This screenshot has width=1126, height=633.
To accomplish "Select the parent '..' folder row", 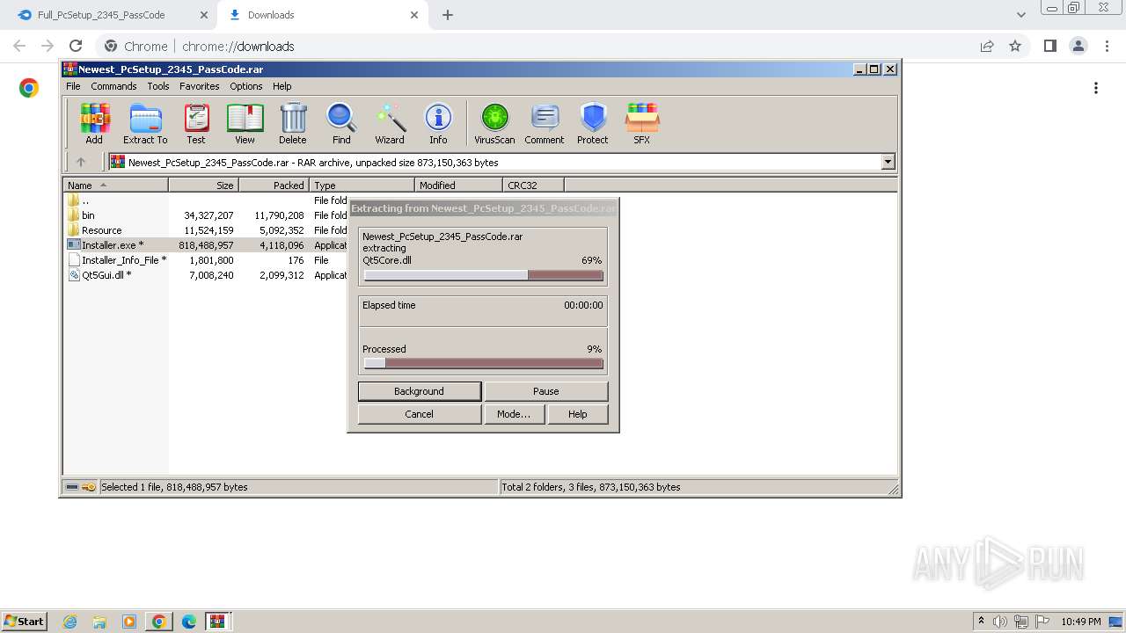I will (207, 200).
